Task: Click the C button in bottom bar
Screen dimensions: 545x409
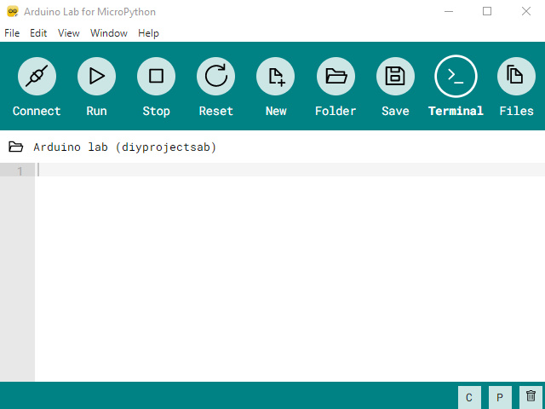Action: coord(468,397)
